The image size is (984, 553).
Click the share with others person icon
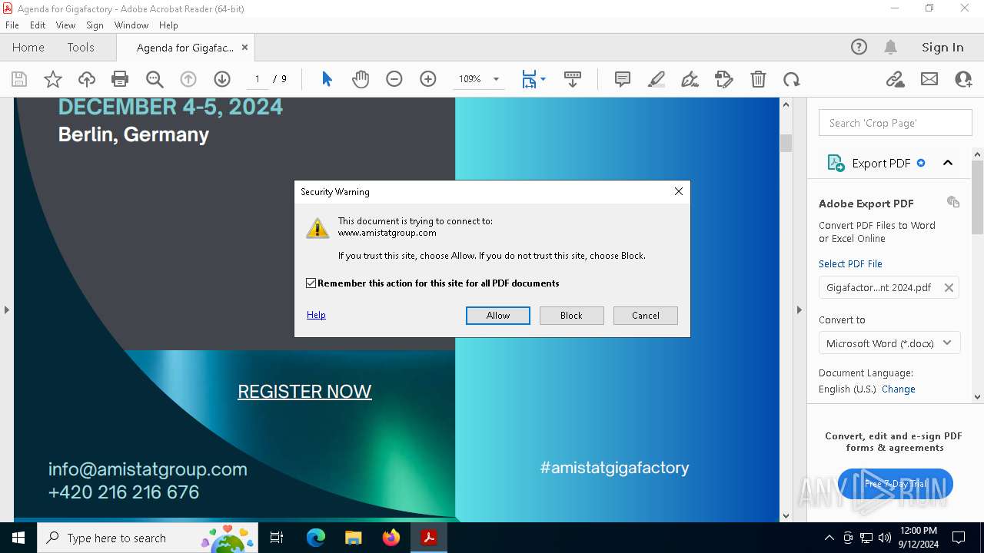click(x=963, y=79)
